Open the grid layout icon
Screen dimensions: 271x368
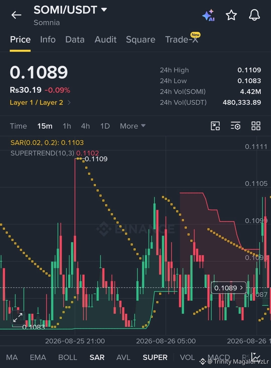coord(256,126)
